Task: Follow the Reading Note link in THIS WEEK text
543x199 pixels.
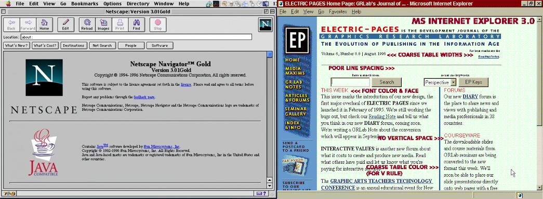Action: pyautogui.click(x=382, y=117)
